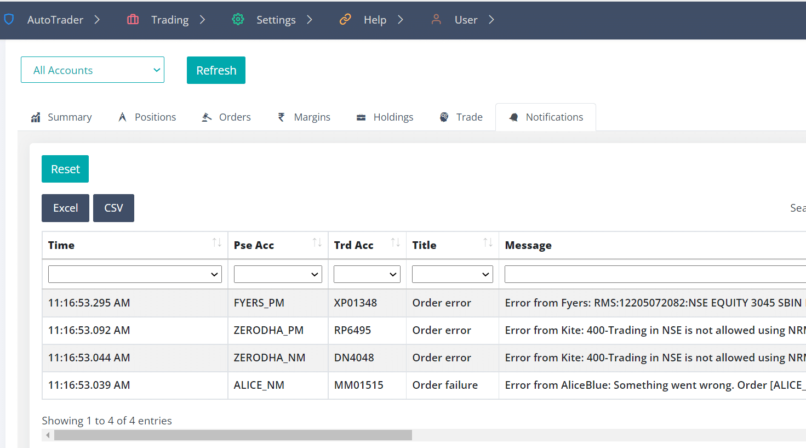Viewport: 806px width, 448px height.
Task: Open the Help menu
Action: [375, 20]
